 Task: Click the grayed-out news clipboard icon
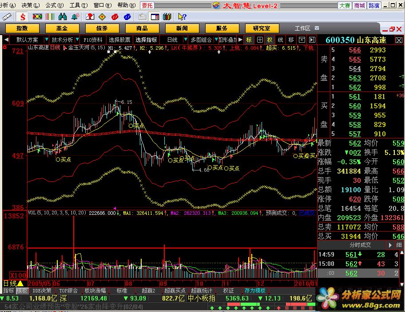[x=142, y=17]
